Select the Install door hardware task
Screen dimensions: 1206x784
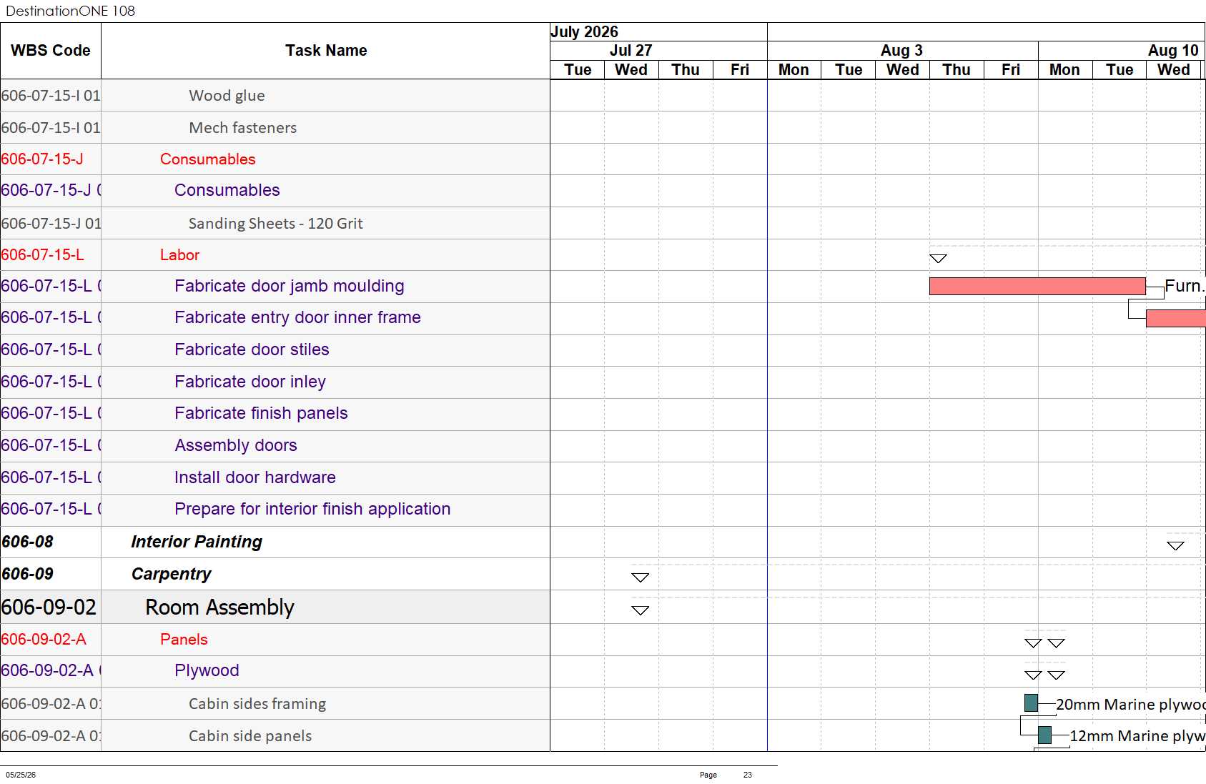255,477
